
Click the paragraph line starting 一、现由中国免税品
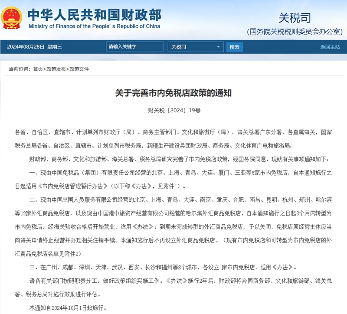tap(180, 173)
